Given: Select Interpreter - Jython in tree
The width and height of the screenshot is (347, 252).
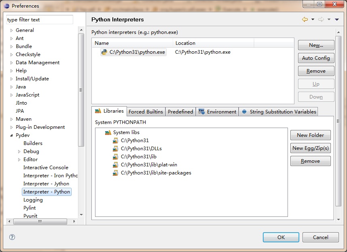Looking at the screenshot, I should click(46, 184).
